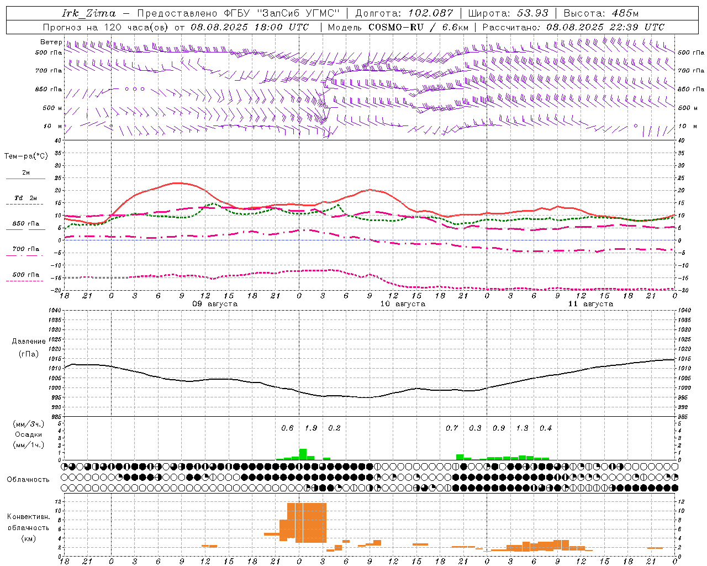Click the 'Модель COSMO-RU / 6.6км' model label
Screen dimensions: 707x566
tap(398, 27)
